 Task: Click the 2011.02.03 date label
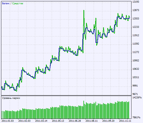(24, 121)
